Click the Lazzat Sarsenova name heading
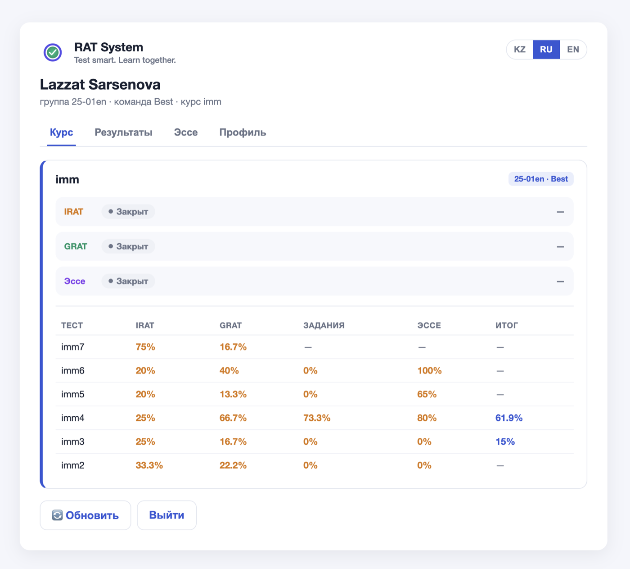 [100, 85]
